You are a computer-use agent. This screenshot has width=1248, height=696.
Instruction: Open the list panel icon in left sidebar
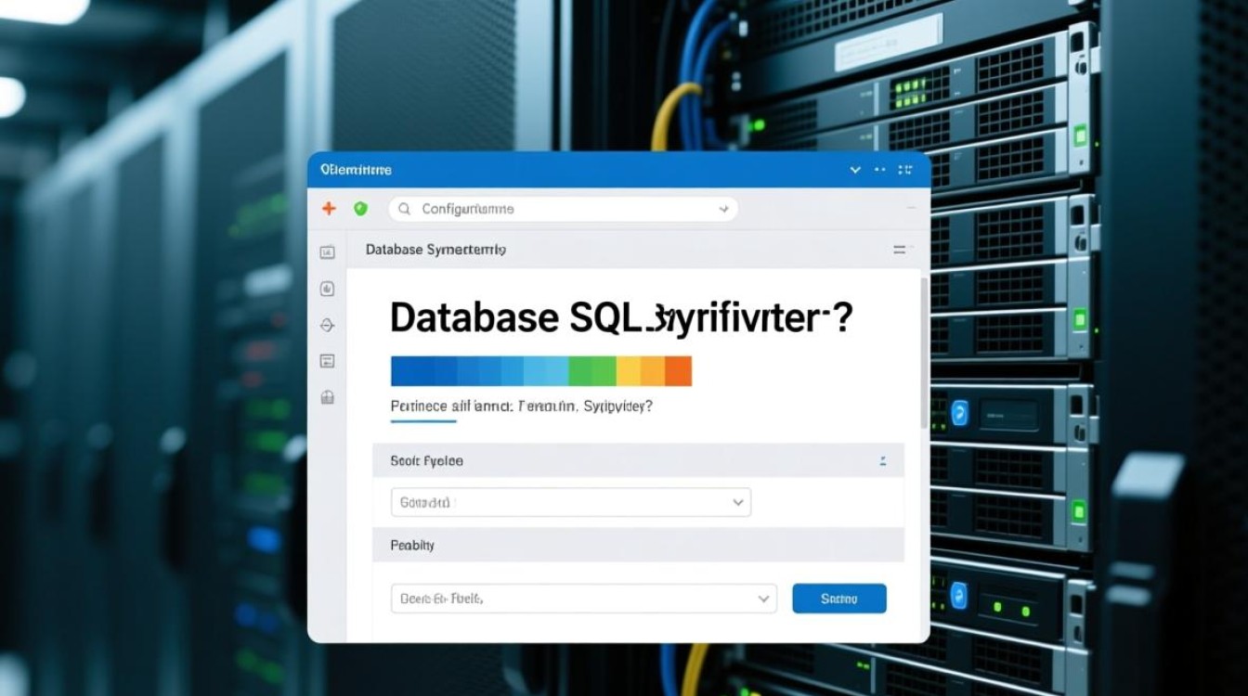tap(327, 361)
